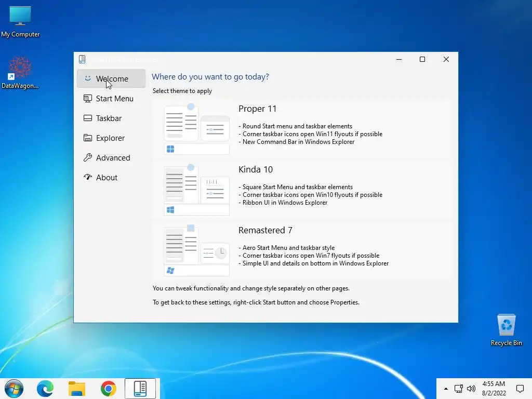532x399 pixels.
Task: Click the Welcome smiley icon
Action: [87, 78]
